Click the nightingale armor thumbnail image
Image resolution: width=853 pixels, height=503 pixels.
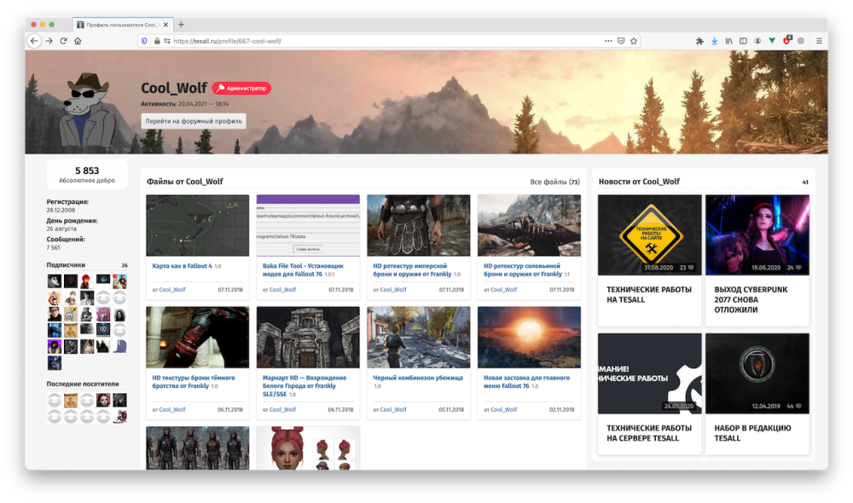coord(529,226)
